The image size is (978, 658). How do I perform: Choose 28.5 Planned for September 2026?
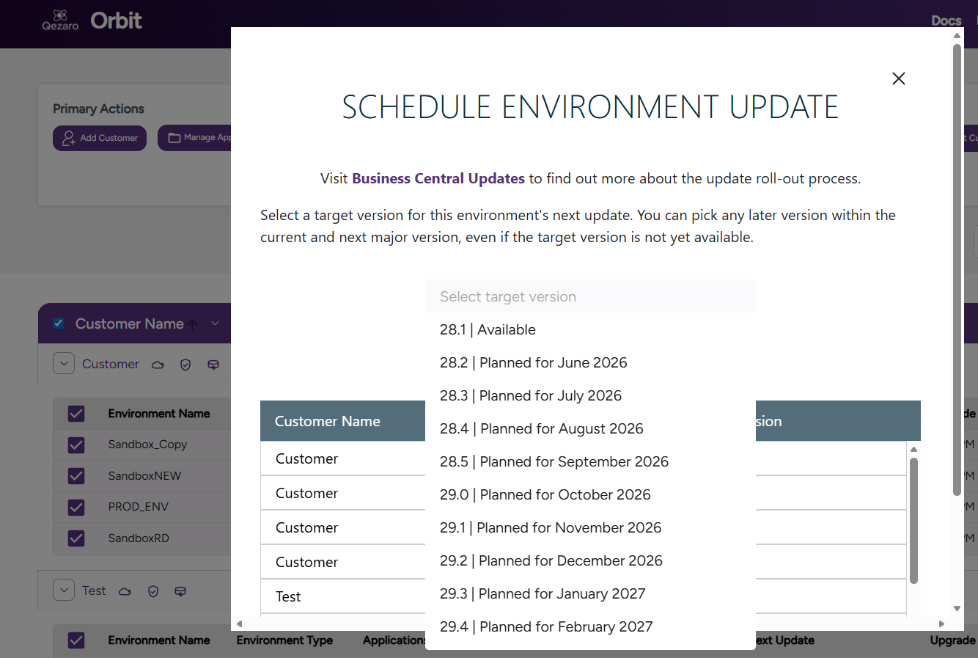590,461
